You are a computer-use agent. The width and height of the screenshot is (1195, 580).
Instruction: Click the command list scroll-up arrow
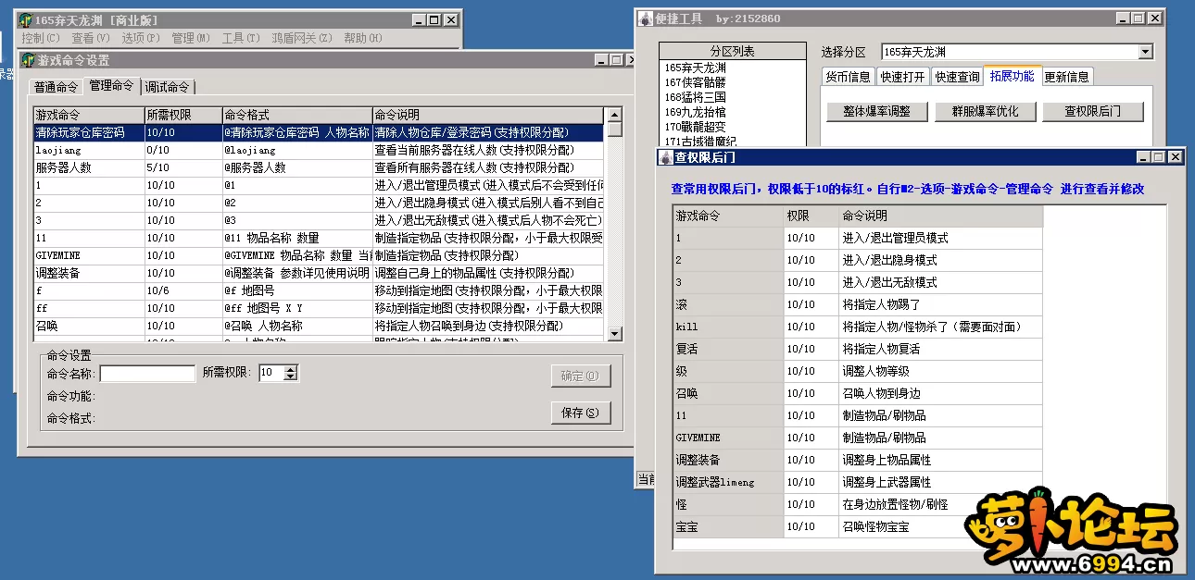tap(614, 115)
